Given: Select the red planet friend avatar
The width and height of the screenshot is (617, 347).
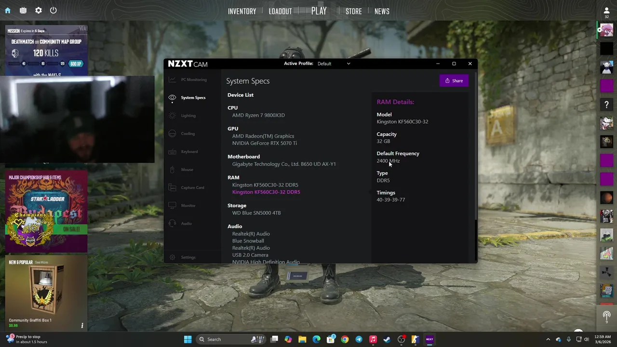Looking at the screenshot, I should (x=606, y=198).
